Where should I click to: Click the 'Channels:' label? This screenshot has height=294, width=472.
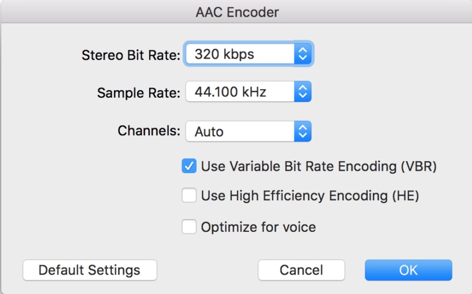(x=149, y=131)
